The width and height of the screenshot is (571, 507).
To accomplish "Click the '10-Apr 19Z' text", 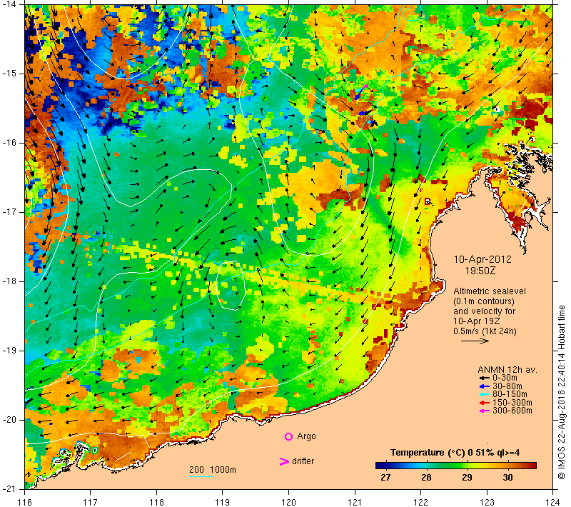I will [476, 321].
